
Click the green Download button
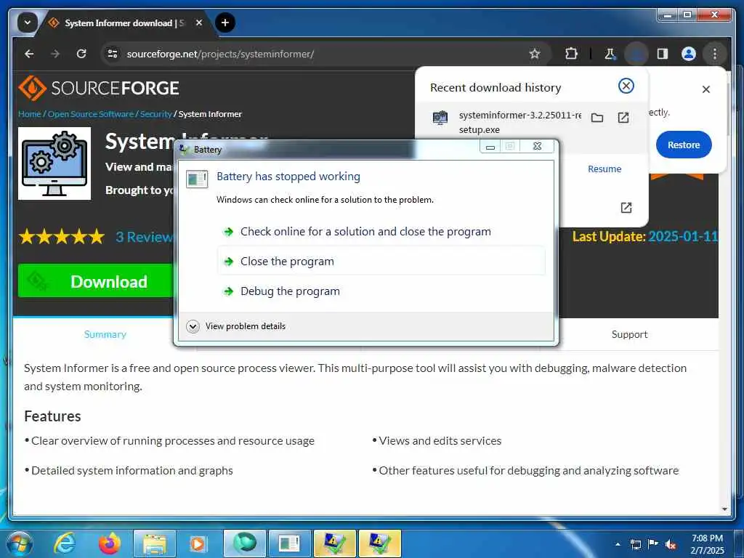95,281
